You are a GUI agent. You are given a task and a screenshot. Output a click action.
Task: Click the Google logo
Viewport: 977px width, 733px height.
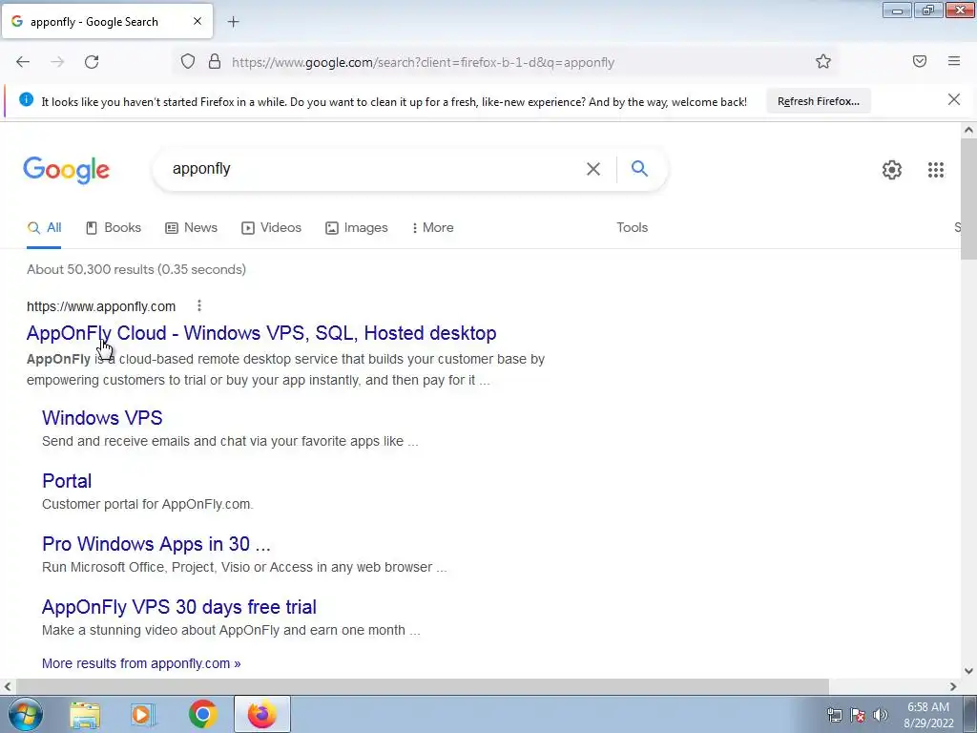coord(67,170)
